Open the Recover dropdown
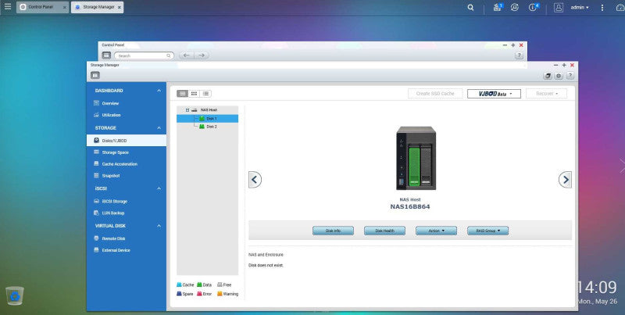 pos(546,93)
